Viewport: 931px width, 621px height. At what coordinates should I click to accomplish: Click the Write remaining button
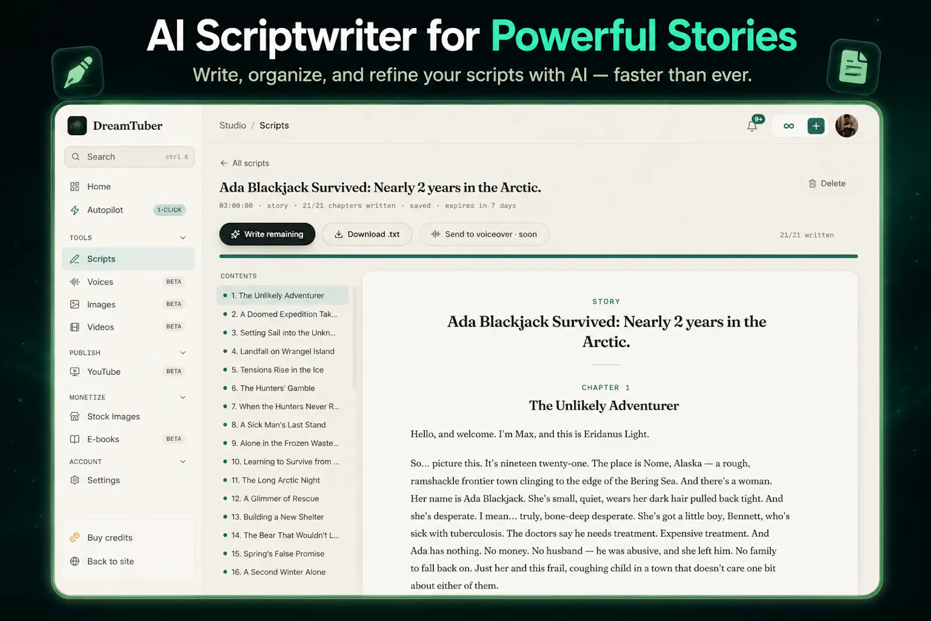(x=267, y=234)
